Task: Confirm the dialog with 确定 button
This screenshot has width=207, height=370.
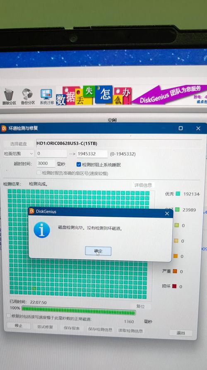Action: point(98,251)
